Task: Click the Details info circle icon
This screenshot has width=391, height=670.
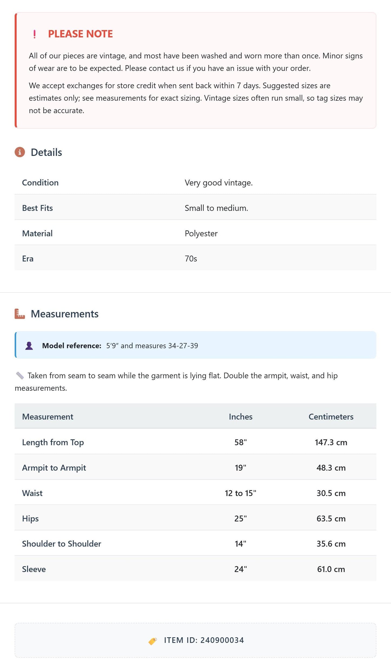Action: coord(20,152)
